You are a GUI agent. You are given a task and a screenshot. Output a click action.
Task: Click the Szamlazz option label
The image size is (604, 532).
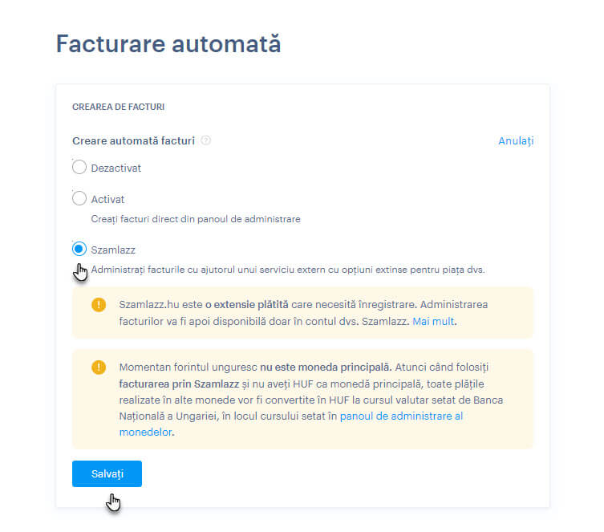113,250
